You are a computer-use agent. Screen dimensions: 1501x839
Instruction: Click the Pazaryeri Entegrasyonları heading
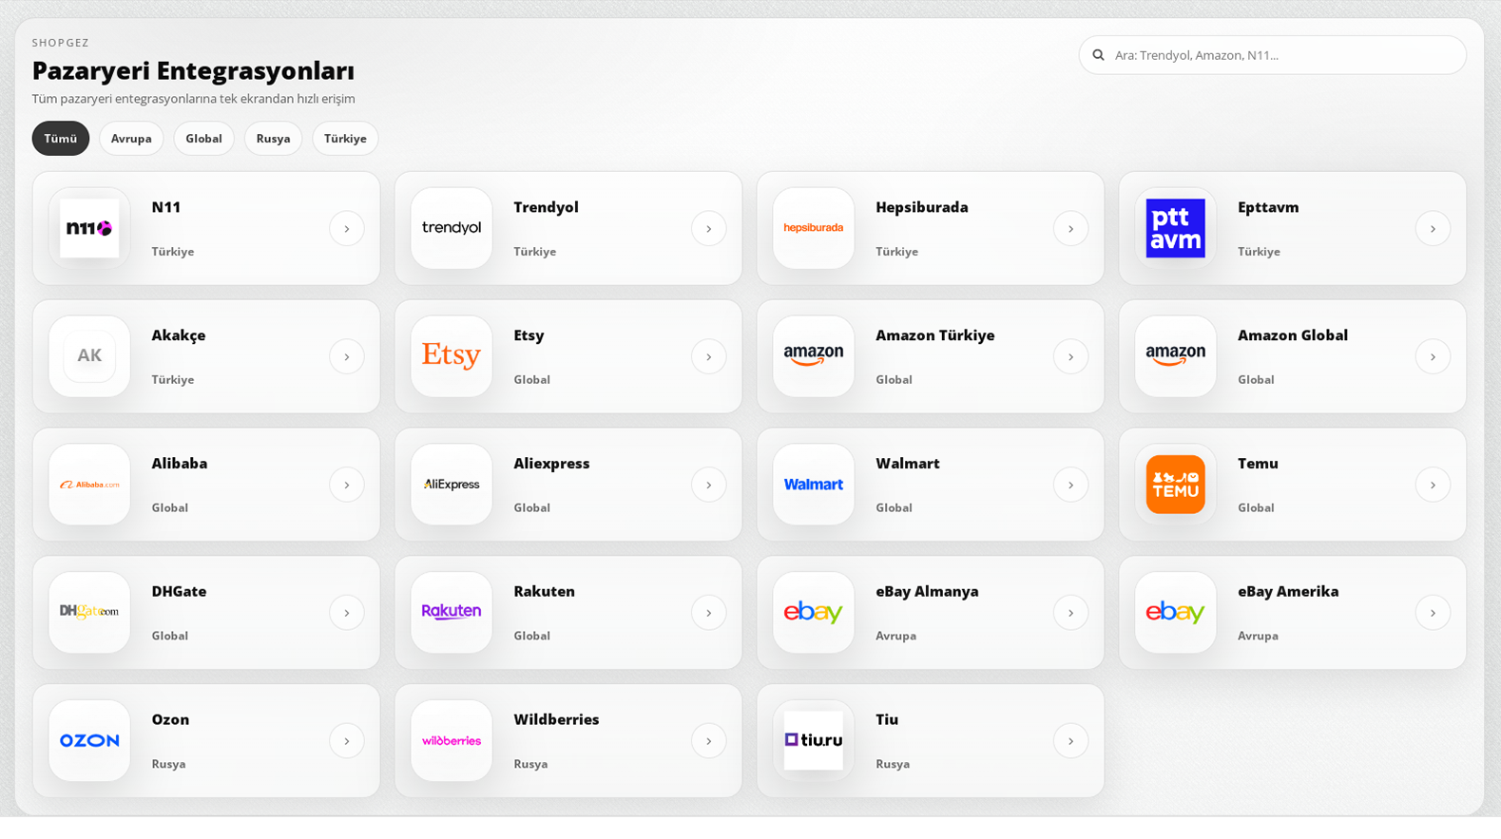(x=193, y=70)
